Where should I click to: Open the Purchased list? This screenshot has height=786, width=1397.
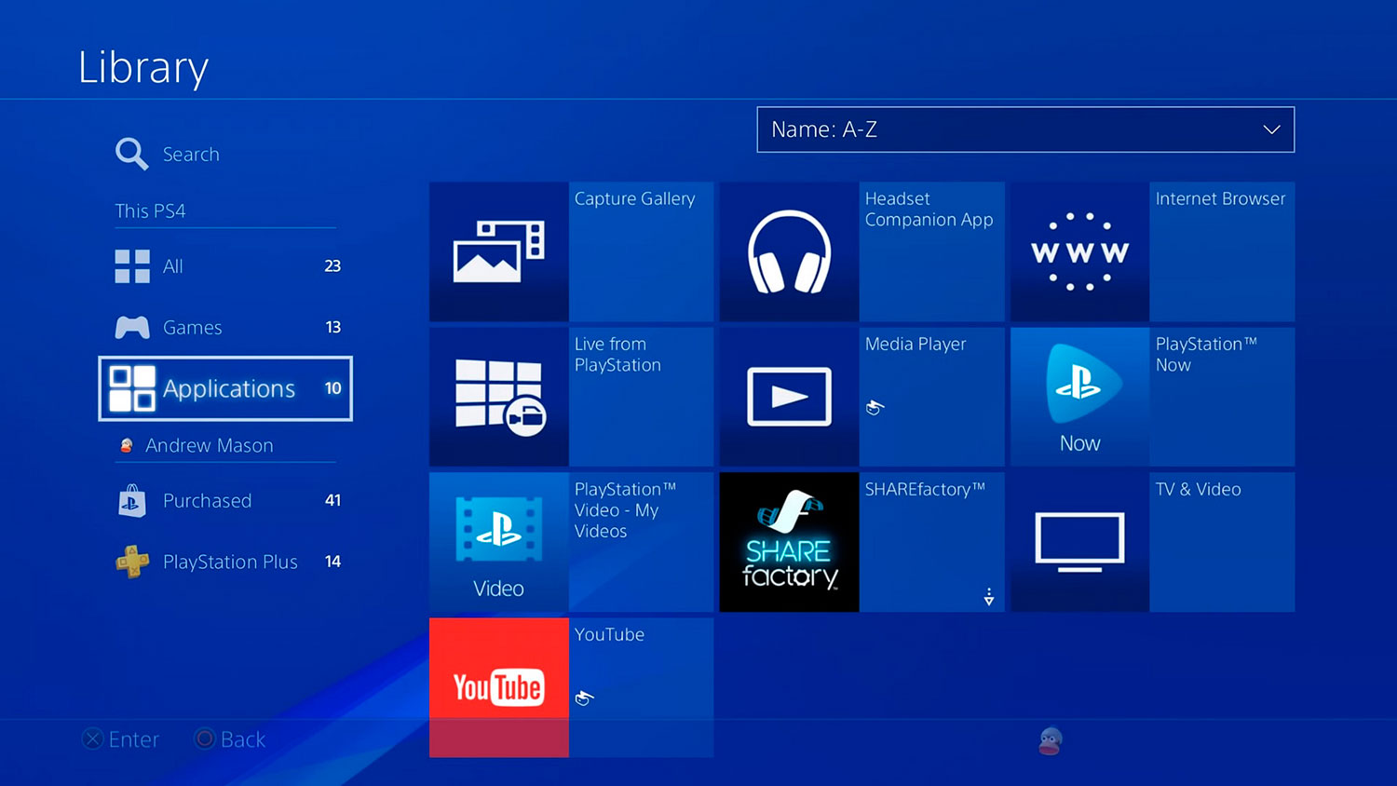tap(226, 501)
